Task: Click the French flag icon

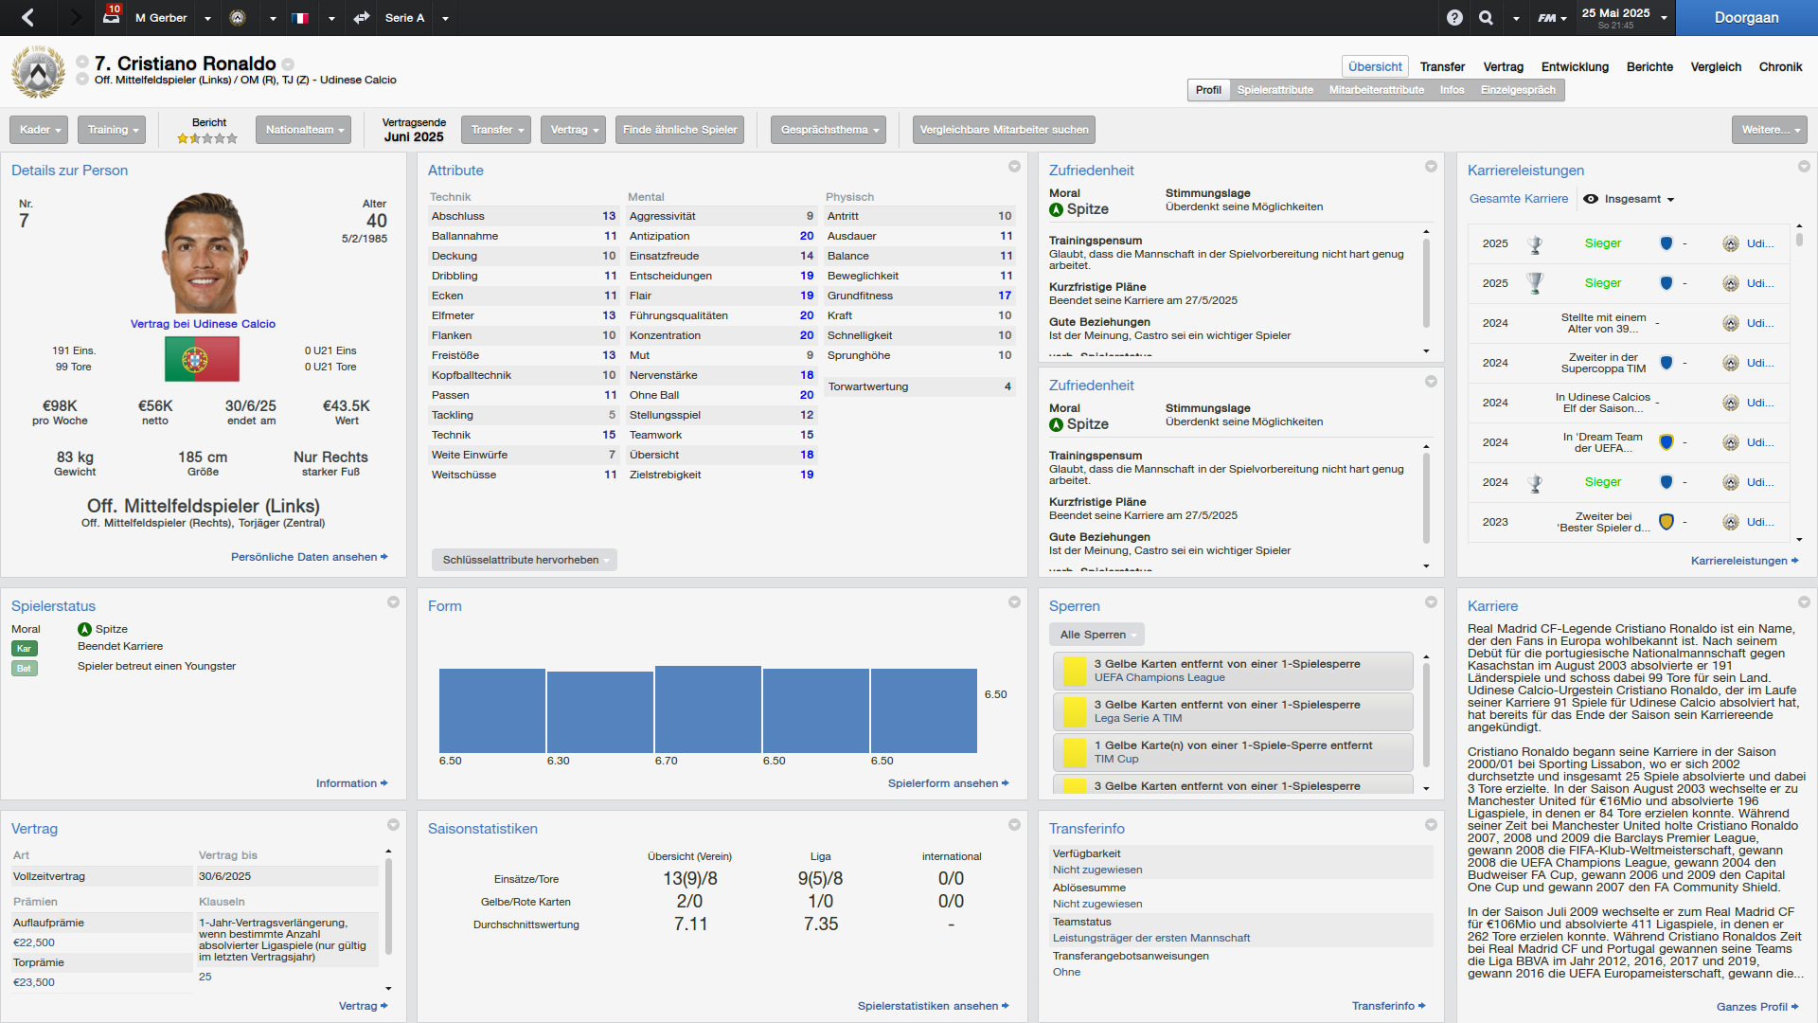Action: click(x=300, y=17)
